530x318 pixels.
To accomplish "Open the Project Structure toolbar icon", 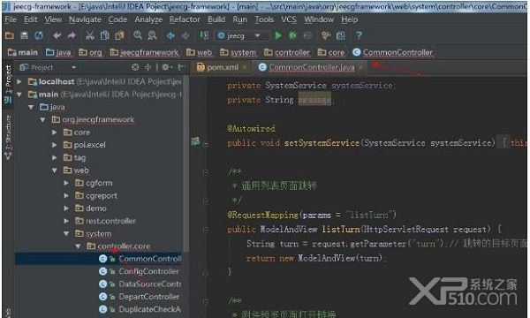I will click(x=341, y=35).
